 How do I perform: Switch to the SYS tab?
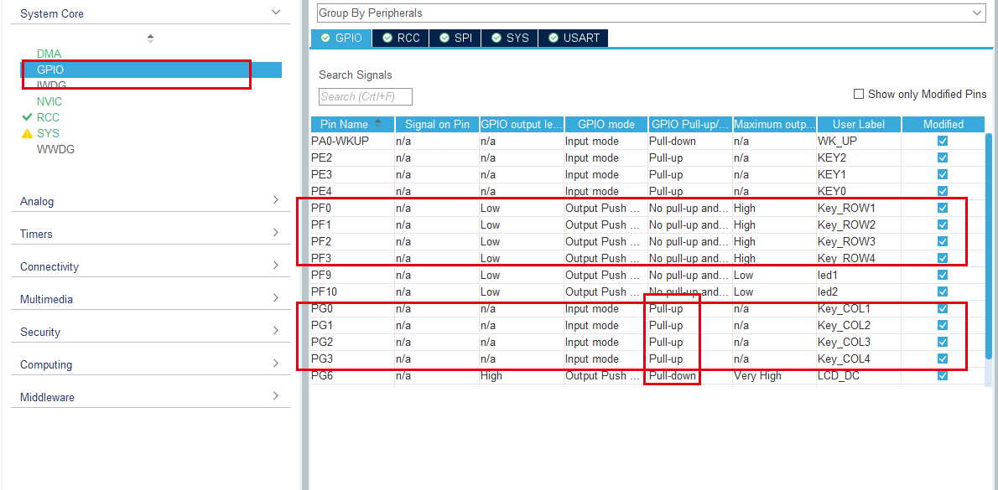(x=510, y=38)
